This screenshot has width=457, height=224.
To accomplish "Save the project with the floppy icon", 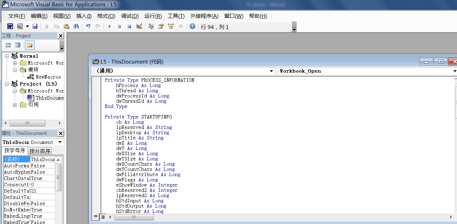I will 35,26.
